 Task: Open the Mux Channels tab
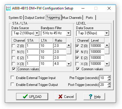point(72,18)
